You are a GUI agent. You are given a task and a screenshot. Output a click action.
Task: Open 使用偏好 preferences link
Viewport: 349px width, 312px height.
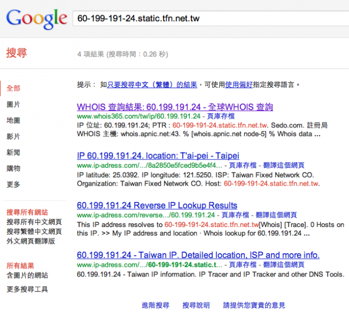239,84
